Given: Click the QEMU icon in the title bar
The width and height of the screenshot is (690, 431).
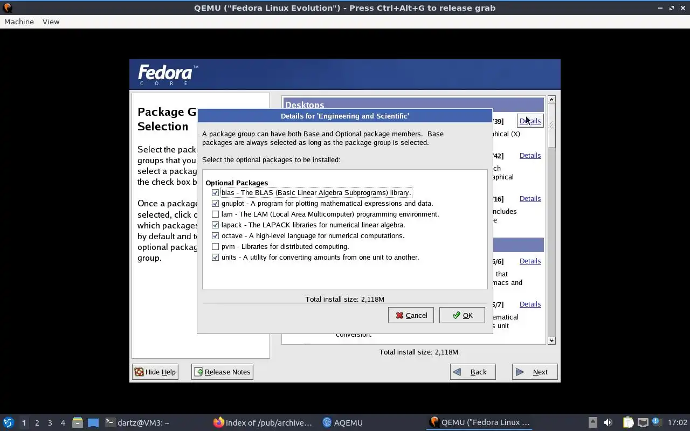Looking at the screenshot, I should click(8, 8).
